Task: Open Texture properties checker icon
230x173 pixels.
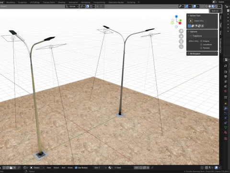Action: click(226, 138)
